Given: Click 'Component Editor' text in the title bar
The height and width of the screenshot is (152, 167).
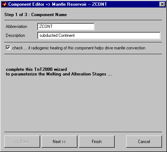Looking at the screenshot, I should 26,4.
